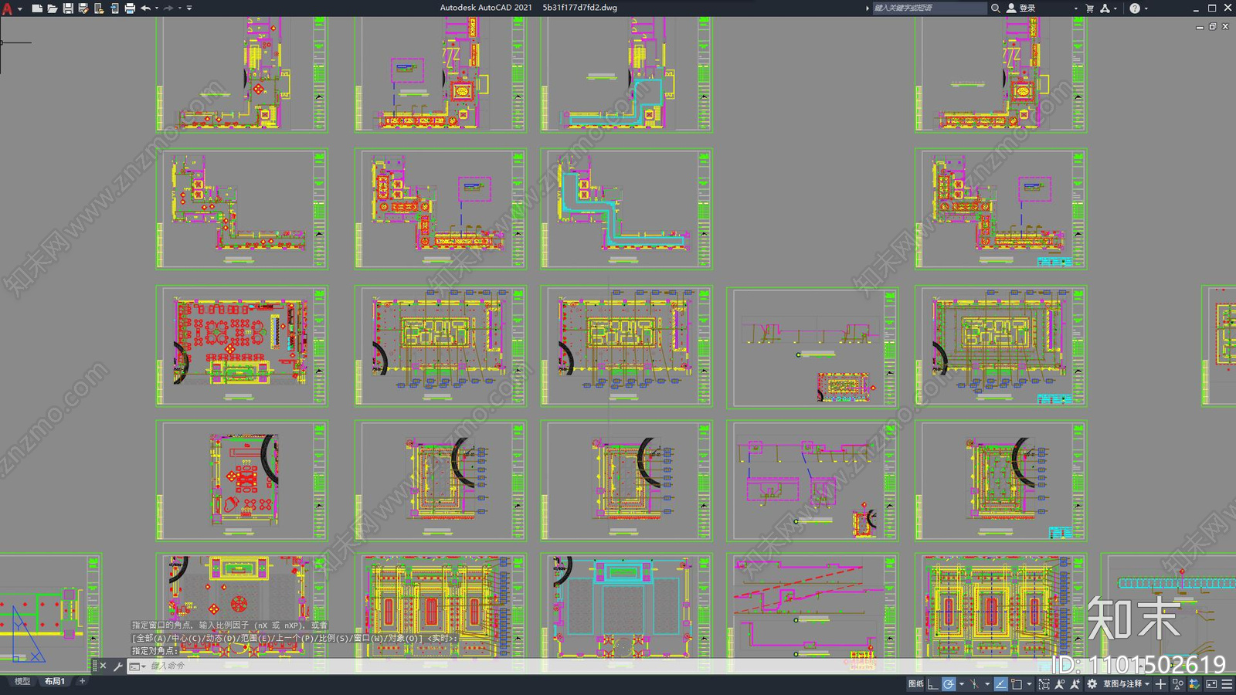Click the 登录 sign-in button
The image size is (1236, 695).
1021,8
